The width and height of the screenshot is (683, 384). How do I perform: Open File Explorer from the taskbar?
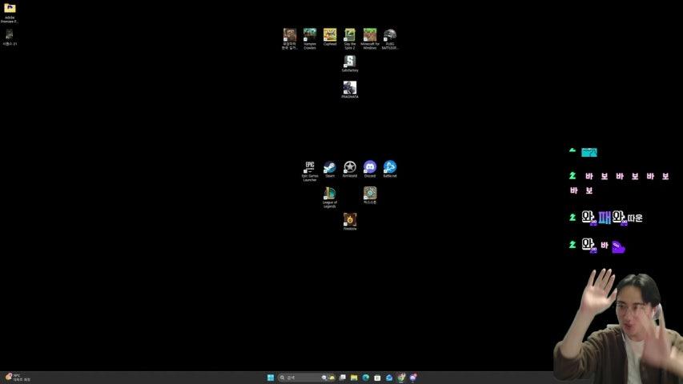click(354, 378)
